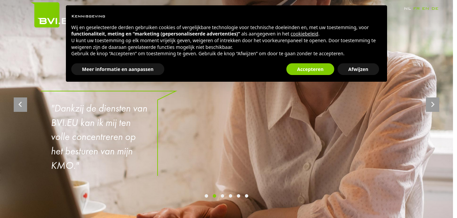Select the first carousel dot
The image size is (457, 218).
(x=206, y=196)
